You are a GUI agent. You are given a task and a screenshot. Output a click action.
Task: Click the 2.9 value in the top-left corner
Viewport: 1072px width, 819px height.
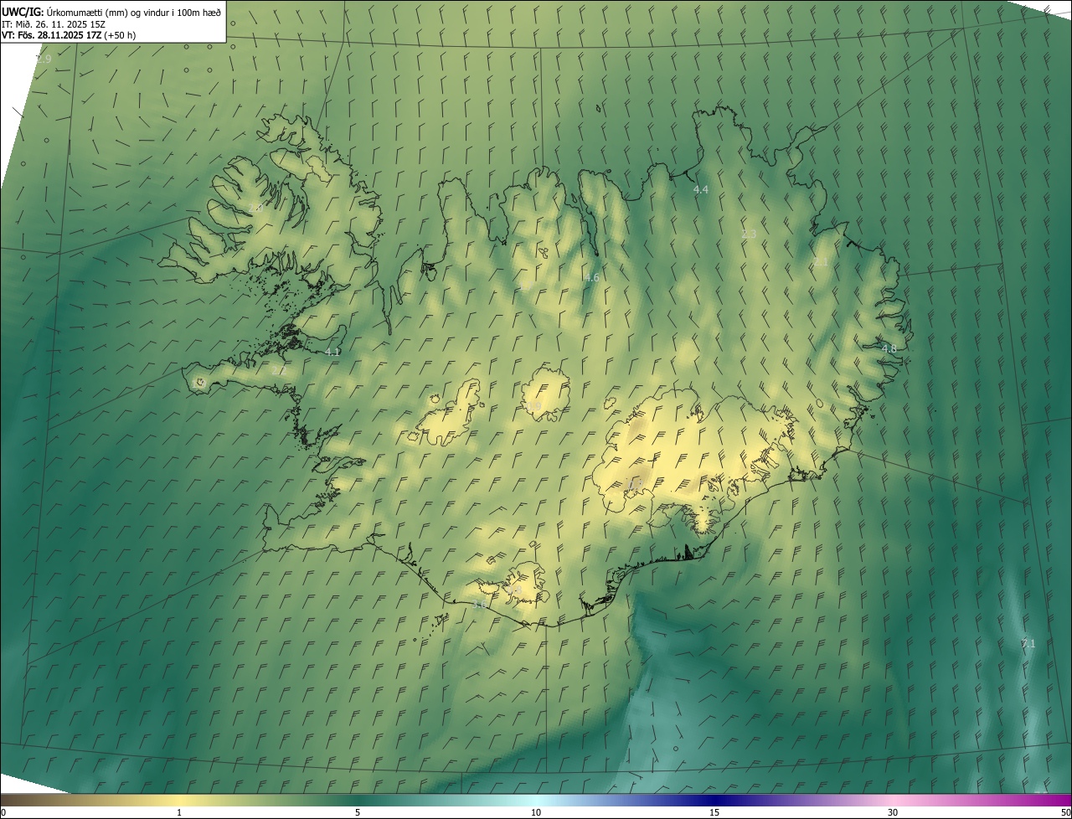click(x=44, y=59)
